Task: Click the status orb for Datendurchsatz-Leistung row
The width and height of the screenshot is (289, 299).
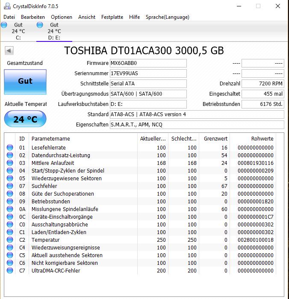Action: (10, 155)
